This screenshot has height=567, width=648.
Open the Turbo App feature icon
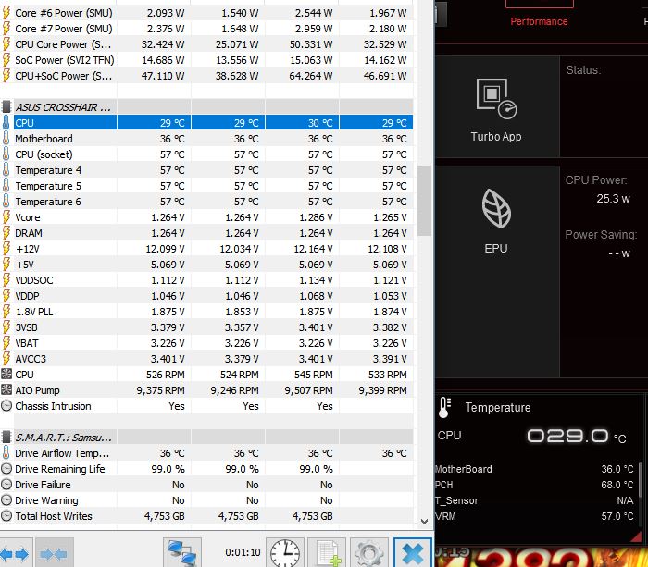[496, 100]
